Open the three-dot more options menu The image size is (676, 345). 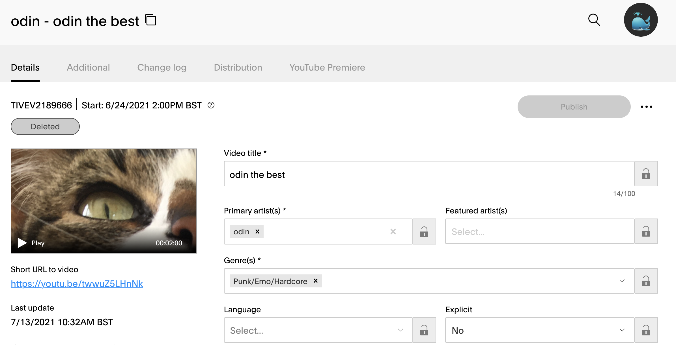tap(647, 107)
